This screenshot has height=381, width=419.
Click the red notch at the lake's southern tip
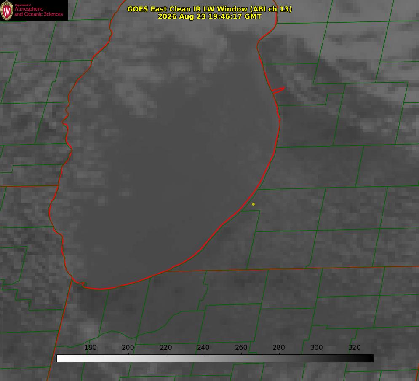pyautogui.click(x=83, y=284)
